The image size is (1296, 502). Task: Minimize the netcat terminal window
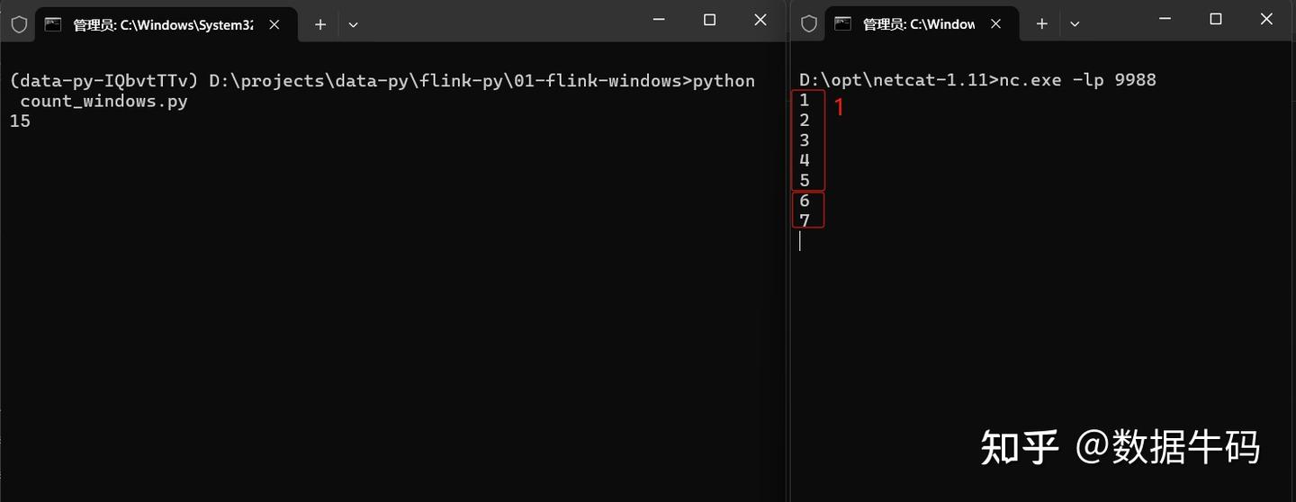pyautogui.click(x=1165, y=20)
